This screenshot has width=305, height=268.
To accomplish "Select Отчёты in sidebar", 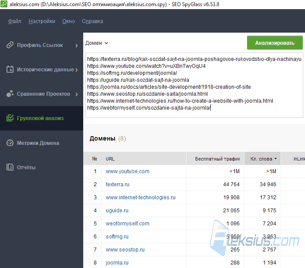I will 42,167.
